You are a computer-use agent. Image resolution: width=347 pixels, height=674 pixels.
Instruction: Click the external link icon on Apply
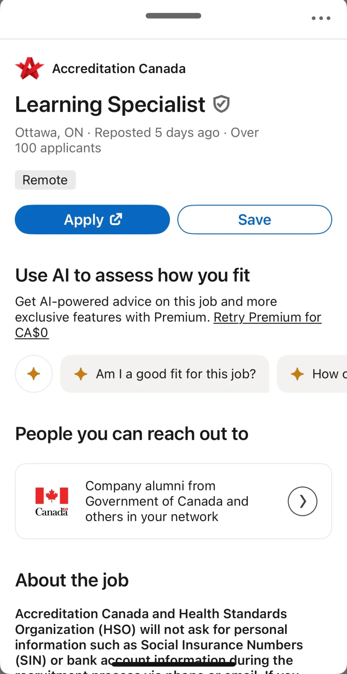[116, 219]
